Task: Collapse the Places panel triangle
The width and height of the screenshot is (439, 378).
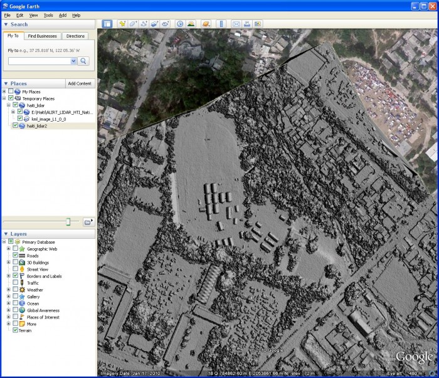Action: 6,83
